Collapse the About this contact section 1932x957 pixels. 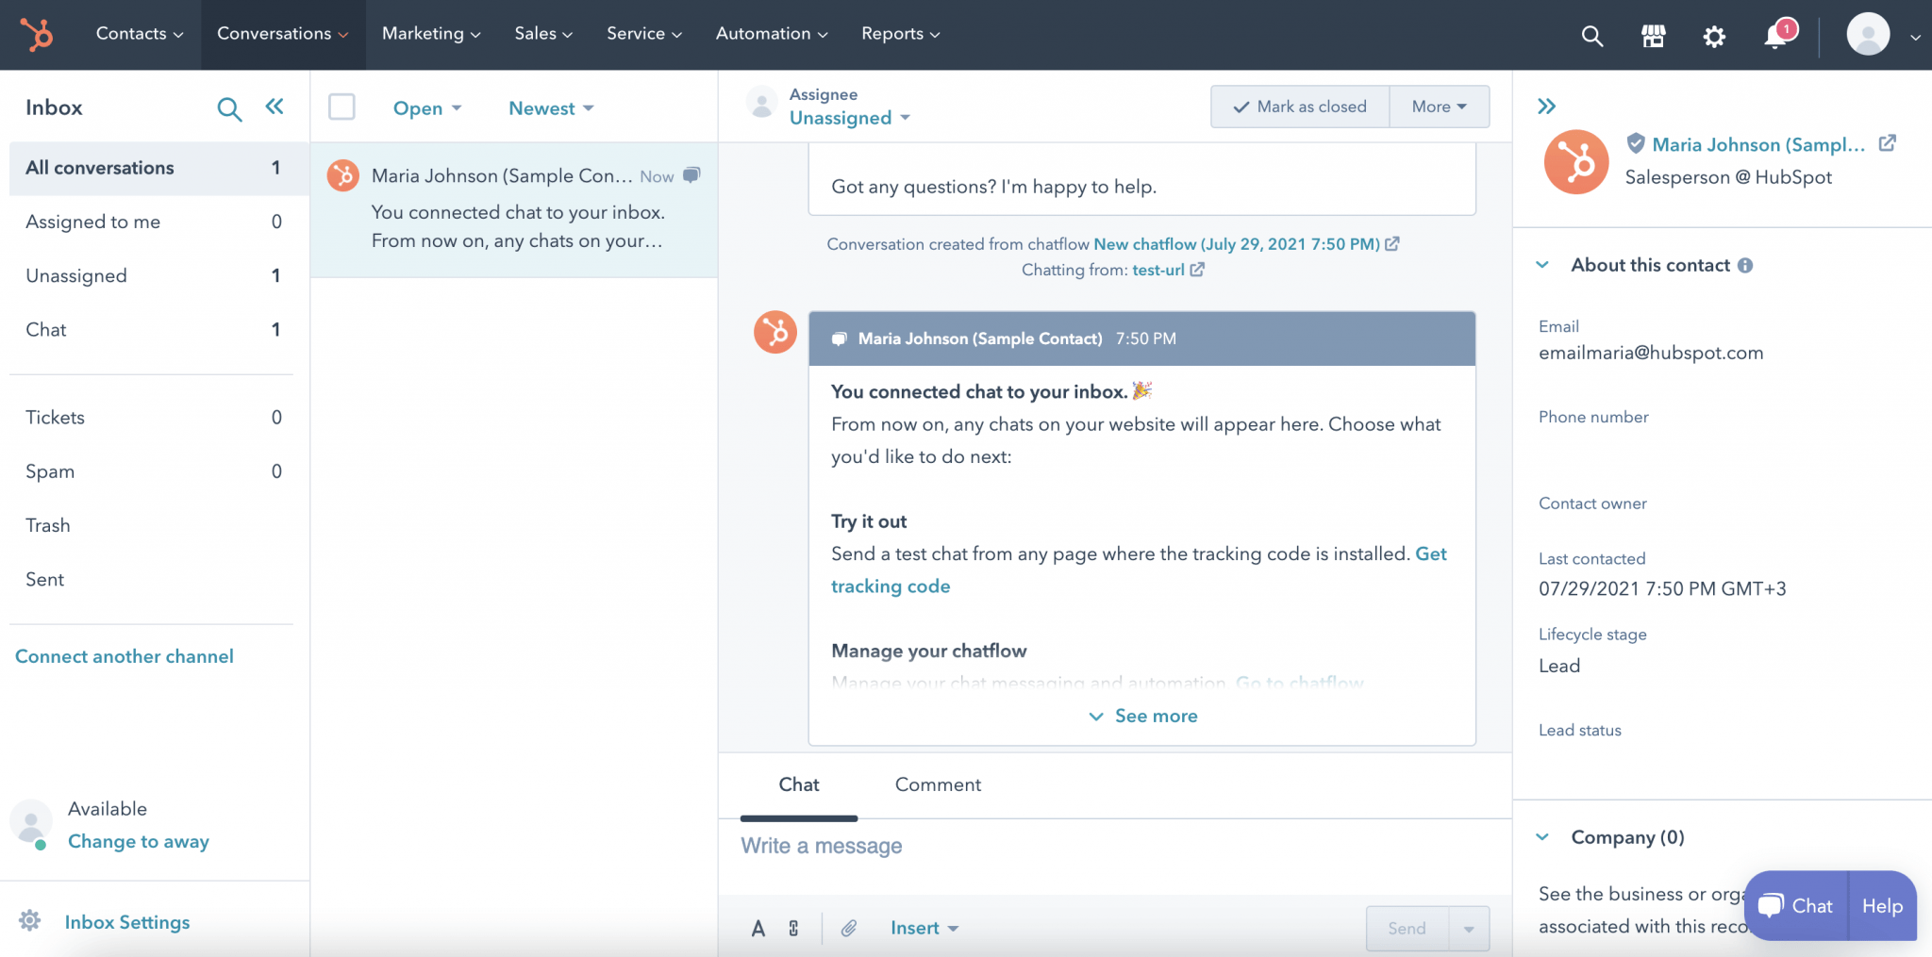(x=1543, y=265)
